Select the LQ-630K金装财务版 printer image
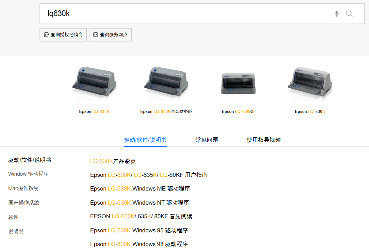 click(x=166, y=82)
